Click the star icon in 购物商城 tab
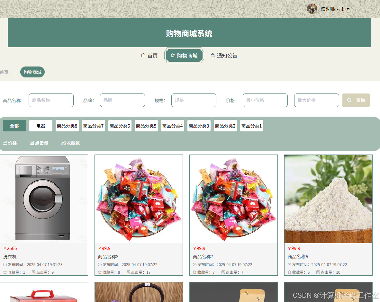This screenshot has height=302, width=380. coord(173,55)
